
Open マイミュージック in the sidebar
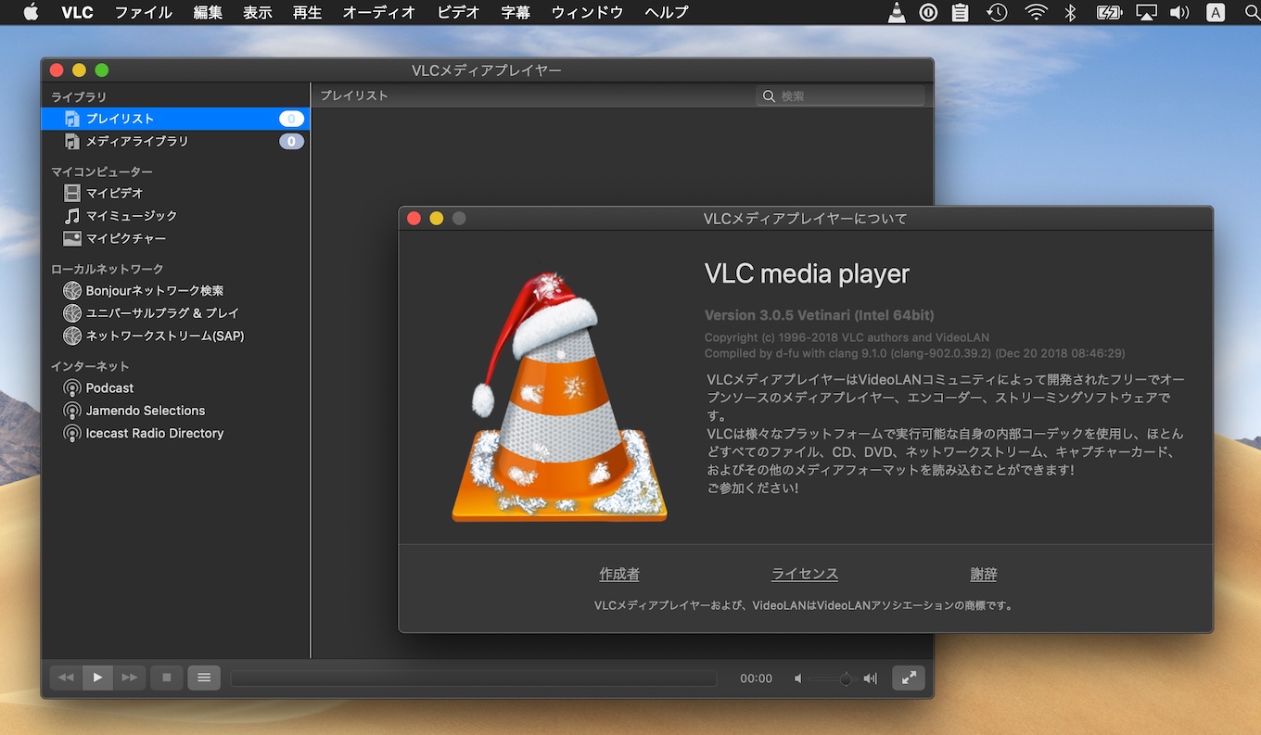[131, 216]
